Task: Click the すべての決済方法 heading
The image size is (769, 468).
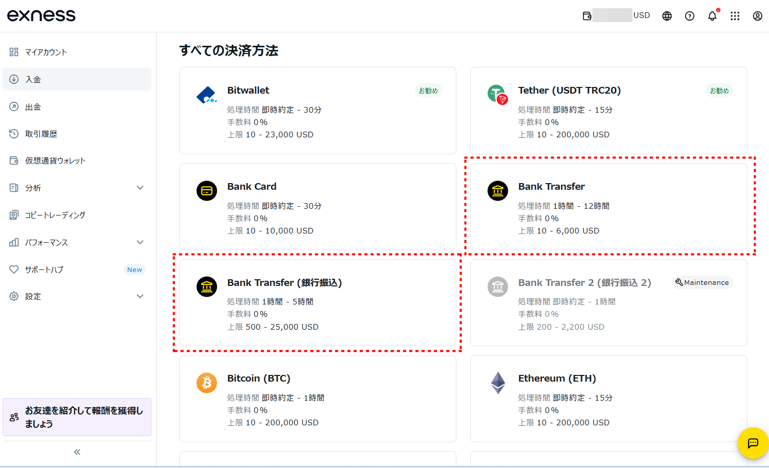Action: coord(229,50)
